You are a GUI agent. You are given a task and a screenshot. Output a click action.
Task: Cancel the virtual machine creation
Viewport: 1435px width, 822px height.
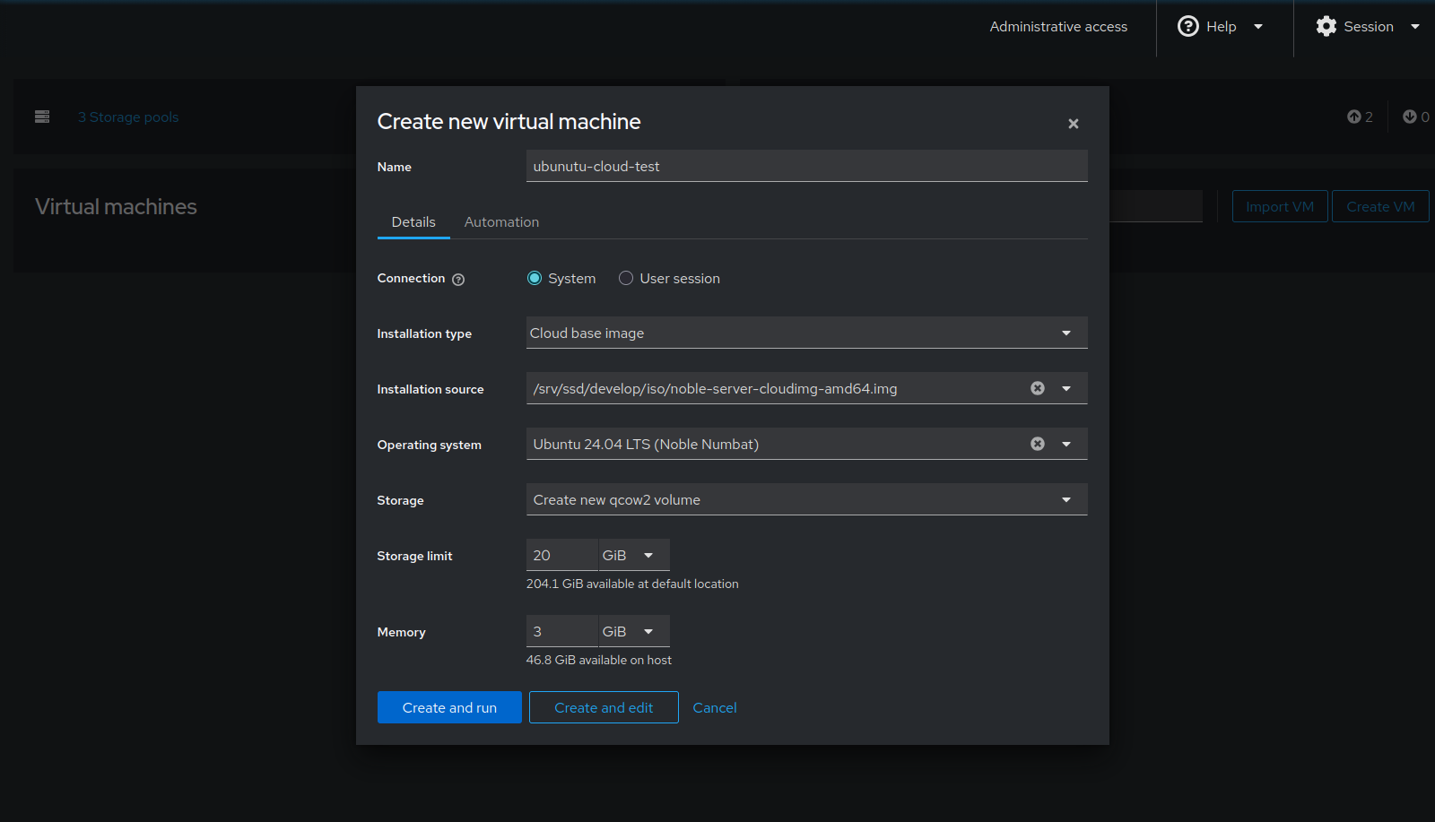pyautogui.click(x=714, y=707)
